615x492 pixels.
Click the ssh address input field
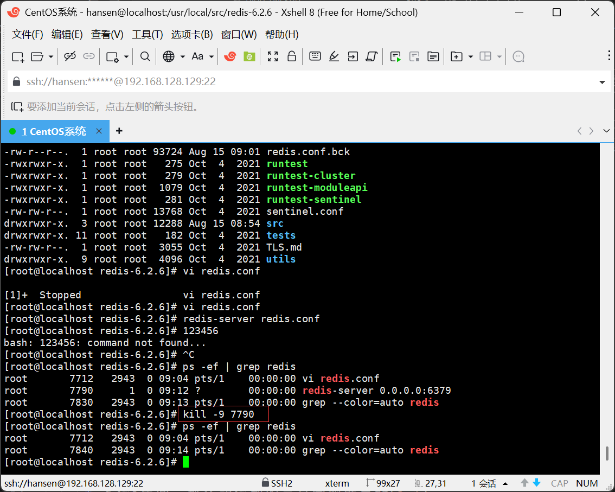click(x=304, y=82)
